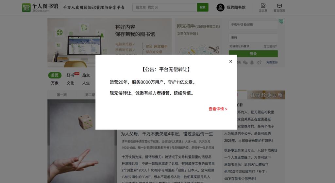
Task: Open article 十万铁骑为媒，情话却像刀
Action: pos(167,157)
